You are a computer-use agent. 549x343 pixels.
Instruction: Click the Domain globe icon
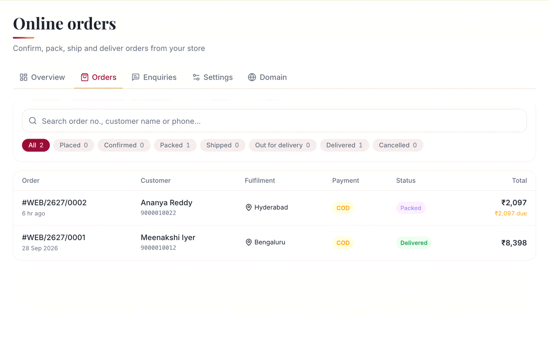coord(252,77)
